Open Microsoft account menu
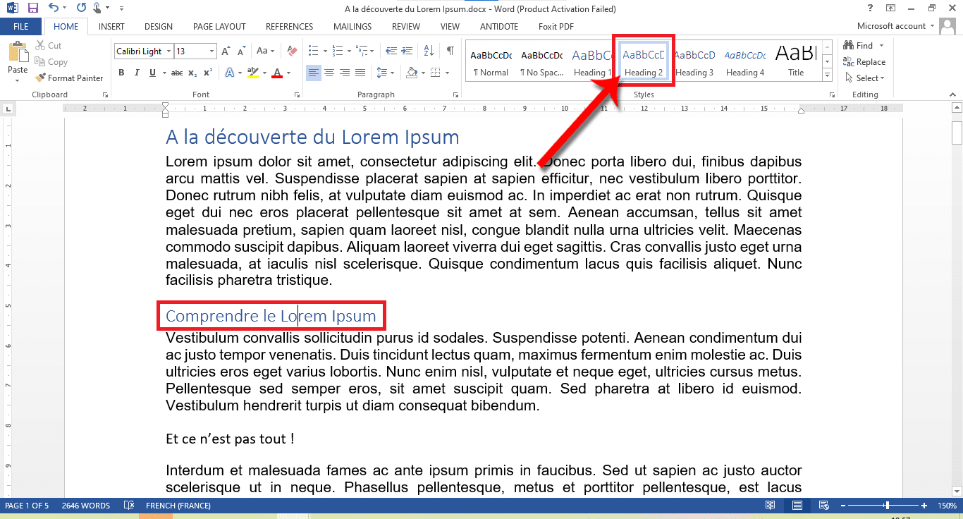This screenshot has width=963, height=519. [x=895, y=26]
